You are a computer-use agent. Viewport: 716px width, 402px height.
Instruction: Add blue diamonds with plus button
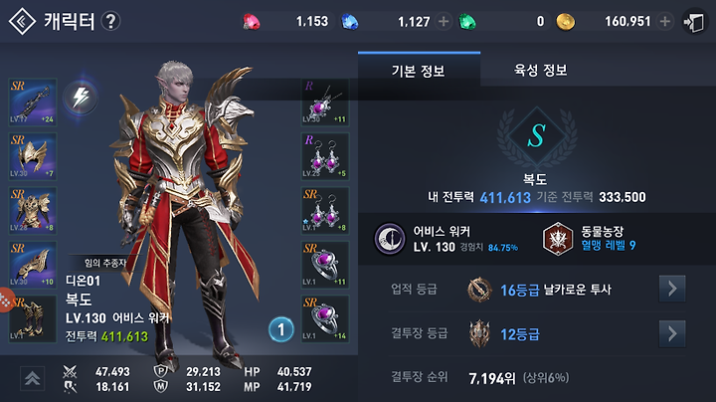(443, 22)
